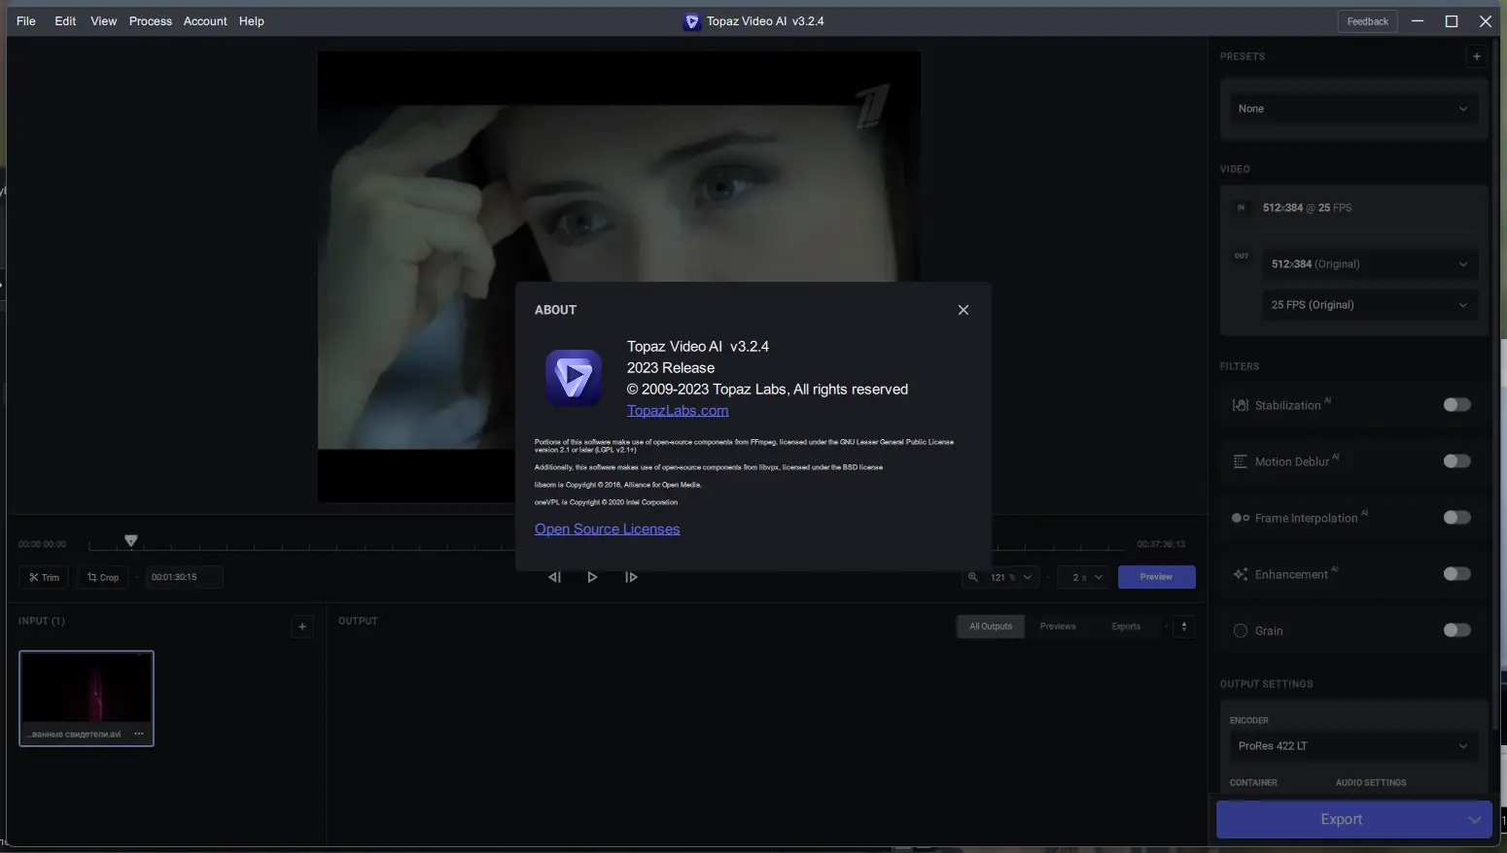Play the video preview
Viewport: 1507px width, 853px height.
592,577
